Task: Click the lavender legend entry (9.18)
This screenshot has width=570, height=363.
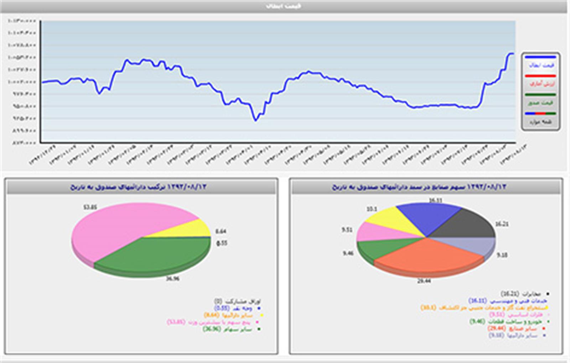Action: [x=517, y=335]
